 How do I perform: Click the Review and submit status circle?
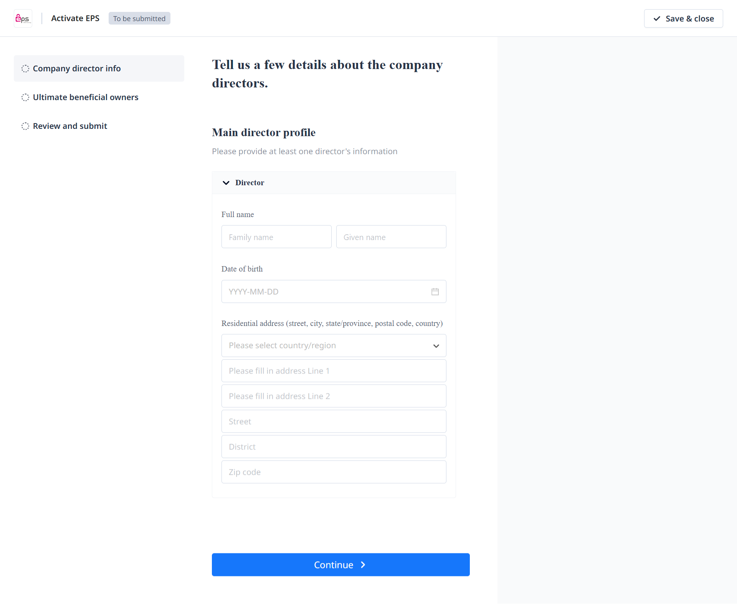pos(25,126)
